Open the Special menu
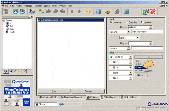The image size is (169, 111). [x=47, y=6]
